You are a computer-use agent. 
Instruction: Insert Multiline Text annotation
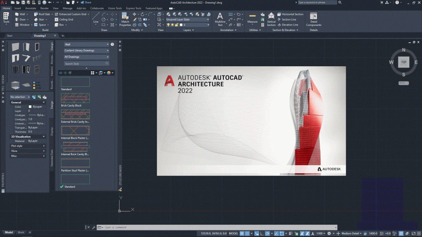click(220, 19)
